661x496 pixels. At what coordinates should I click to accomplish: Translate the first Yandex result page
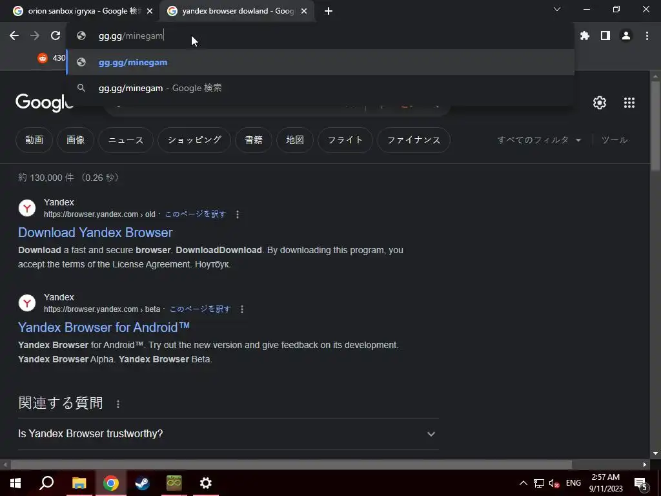pyautogui.click(x=196, y=214)
